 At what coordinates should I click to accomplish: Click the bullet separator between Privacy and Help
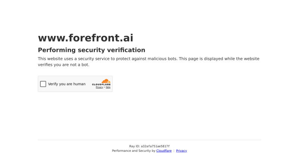point(105,87)
